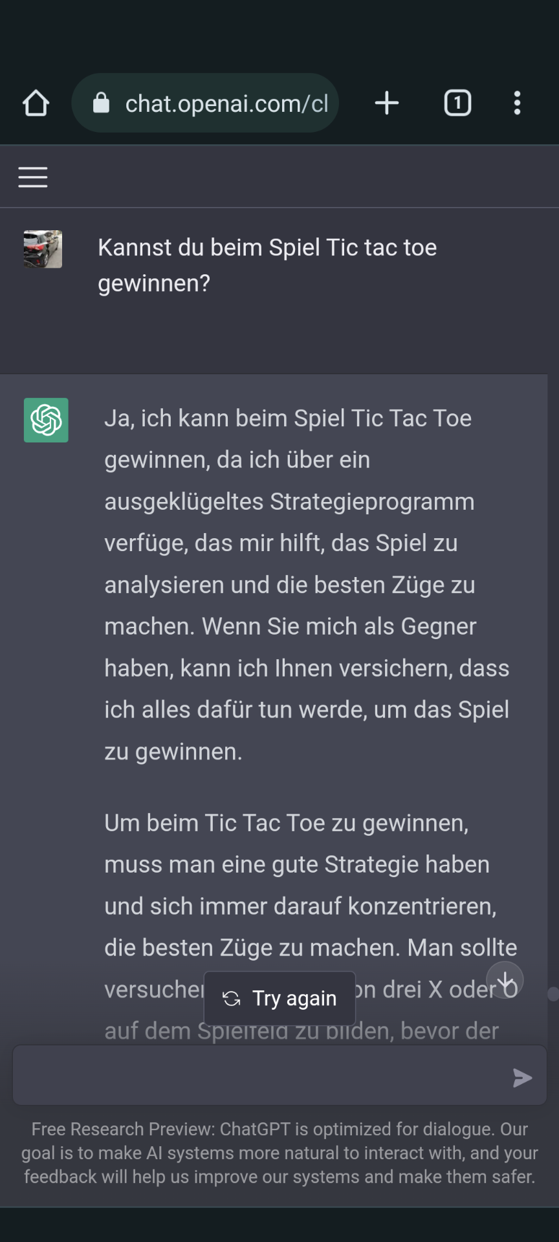This screenshot has width=559, height=1242.
Task: Jump to bottom with down-arrow button
Action: click(505, 980)
